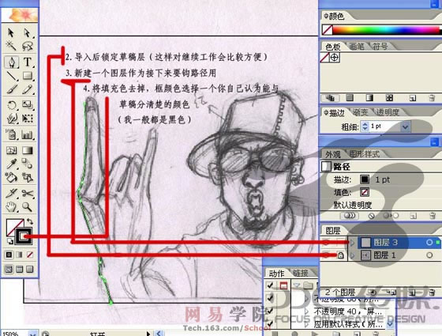This screenshot has width=442, height=336.
Task: Select the Rectangle tool
Action: coord(28,76)
